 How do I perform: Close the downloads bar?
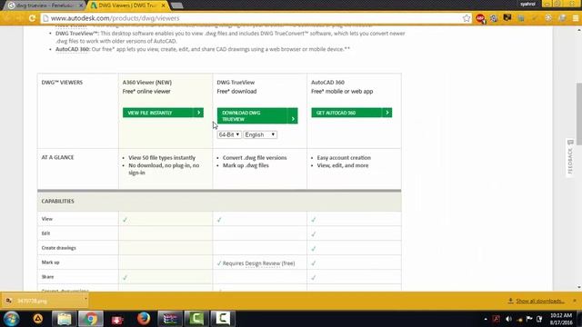(575, 301)
